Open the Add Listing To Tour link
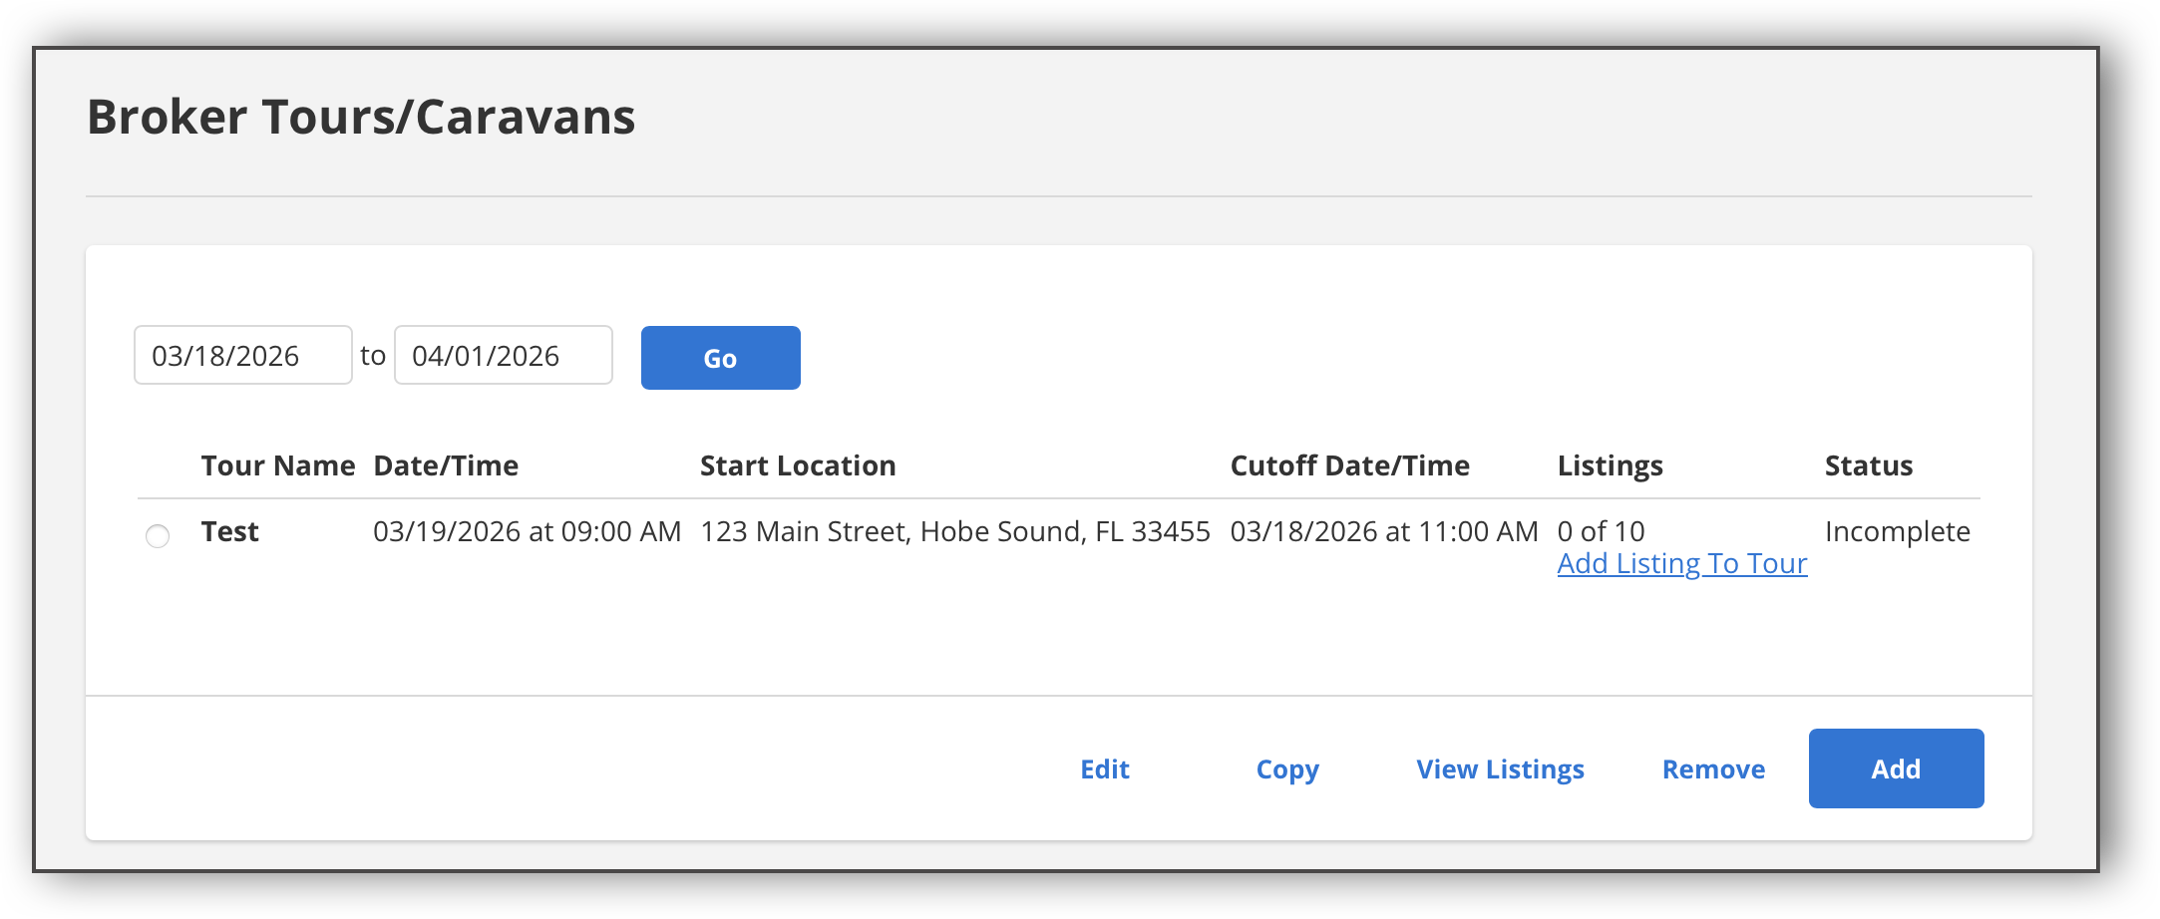 tap(1682, 564)
